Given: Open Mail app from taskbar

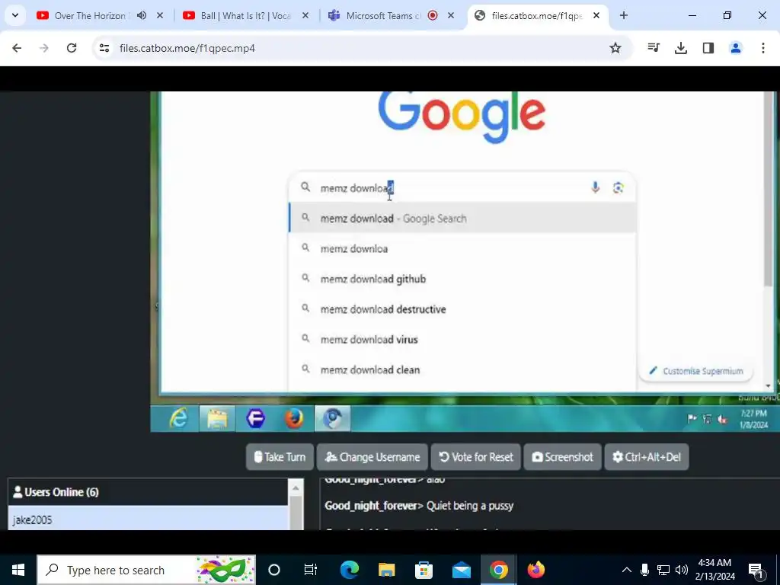Looking at the screenshot, I should pyautogui.click(x=461, y=570).
